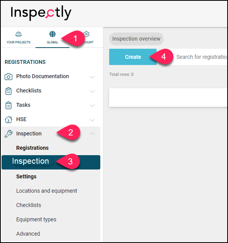The image size is (228, 243).
Task: Click the Checklists clipboard icon
Action: 8,91
